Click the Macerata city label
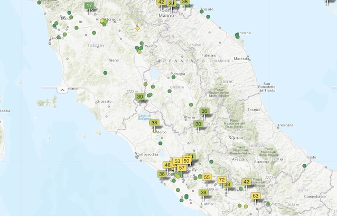Screen dimensions: 337x216 (x=241, y=58)
